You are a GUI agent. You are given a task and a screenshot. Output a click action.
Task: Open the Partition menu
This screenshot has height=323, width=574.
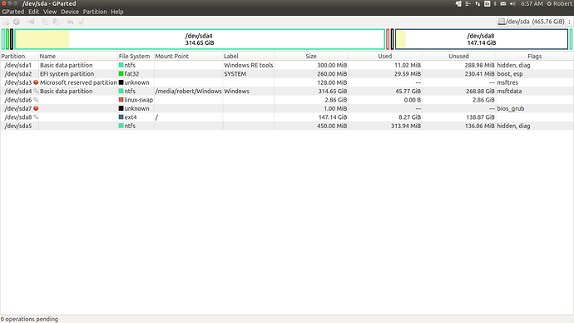(x=95, y=12)
